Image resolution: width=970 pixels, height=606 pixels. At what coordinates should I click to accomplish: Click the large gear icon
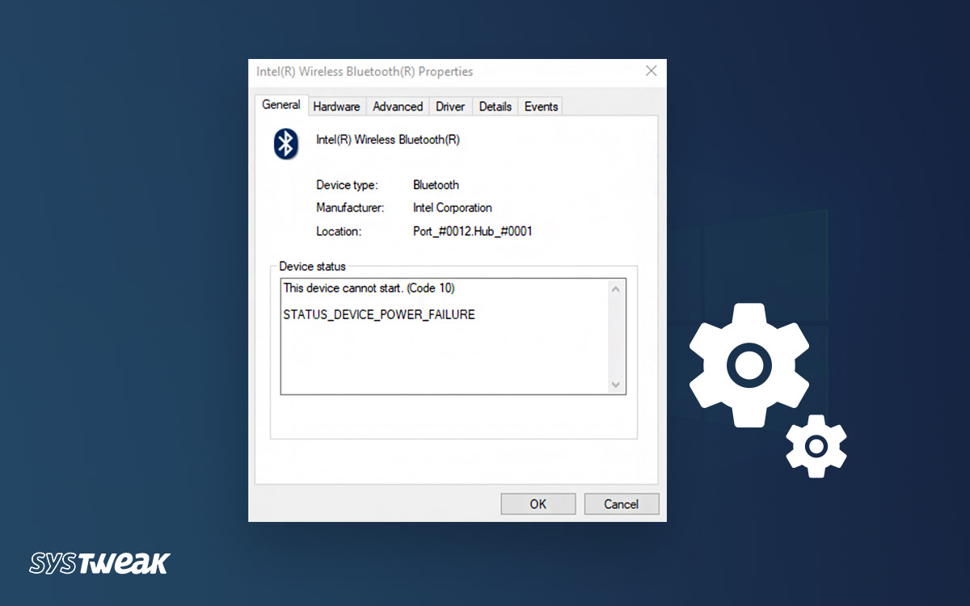749,364
